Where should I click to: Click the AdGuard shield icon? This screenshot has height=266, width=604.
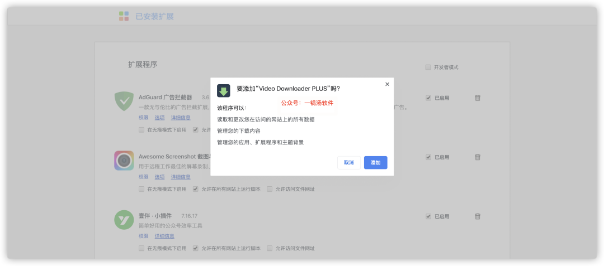[x=124, y=101]
